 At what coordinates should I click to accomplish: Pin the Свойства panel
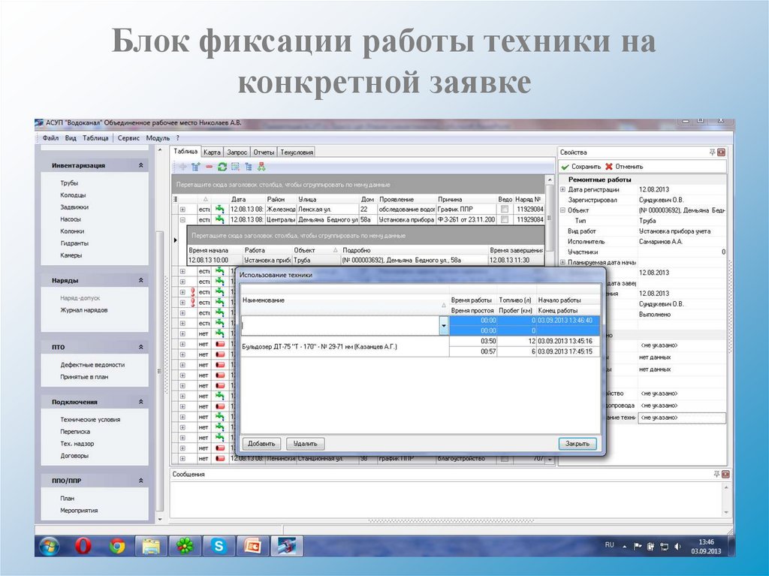pyautogui.click(x=712, y=152)
